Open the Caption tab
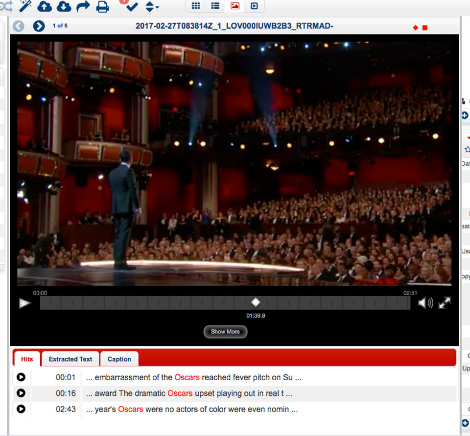The image size is (470, 436). click(x=119, y=359)
